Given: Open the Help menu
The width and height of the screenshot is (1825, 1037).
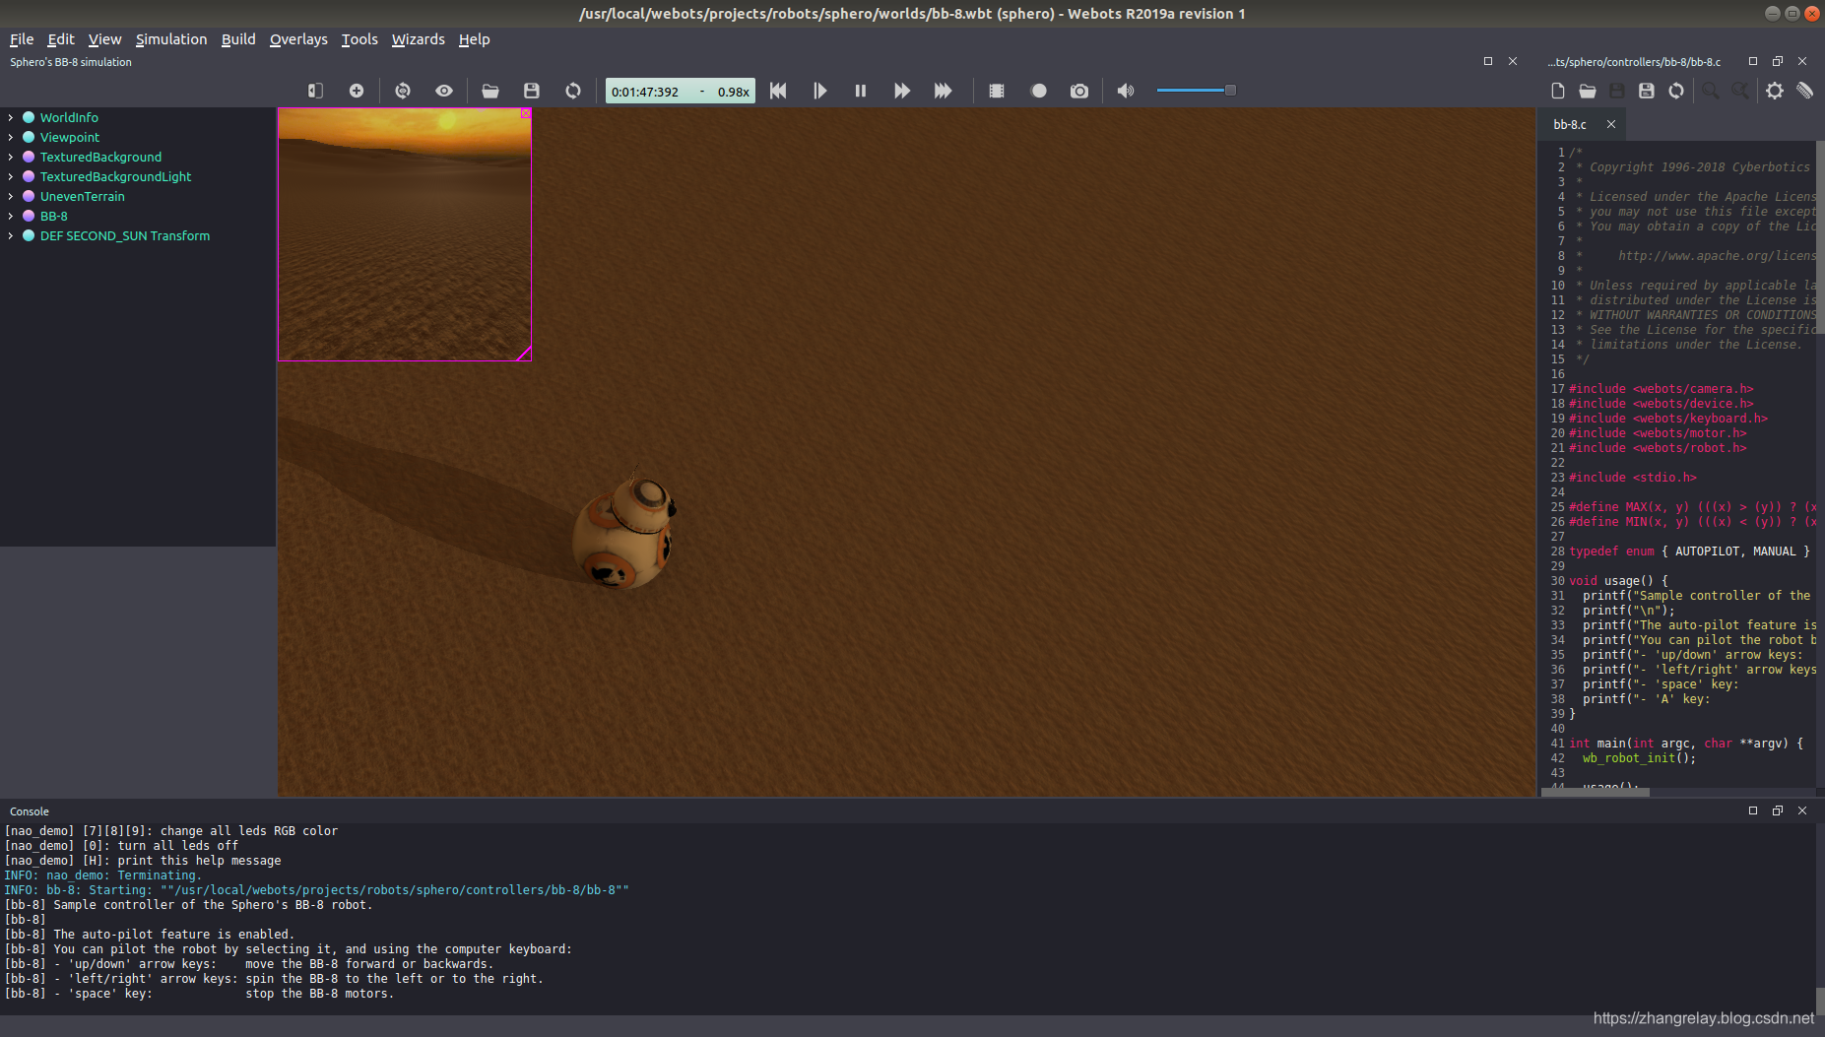Looking at the screenshot, I should [474, 39].
